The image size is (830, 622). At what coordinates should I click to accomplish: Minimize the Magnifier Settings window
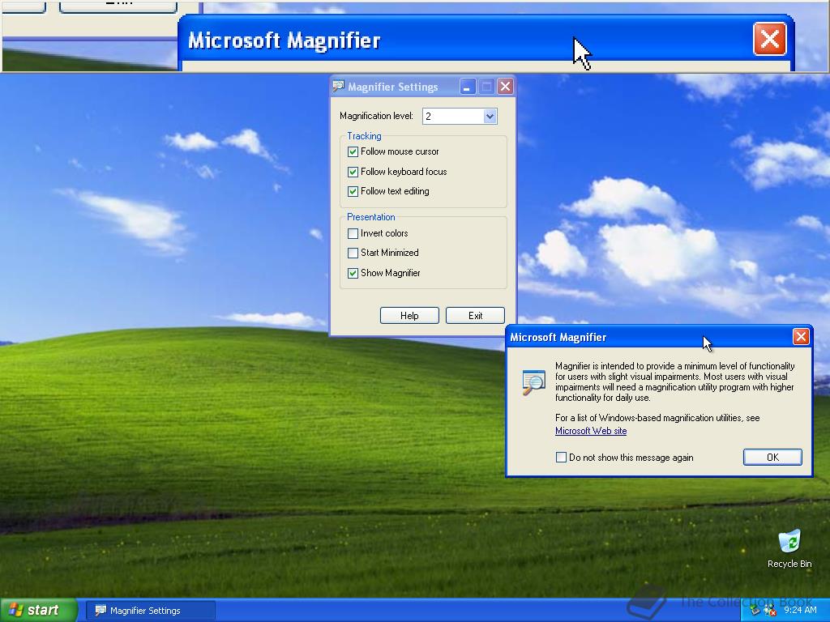468,86
